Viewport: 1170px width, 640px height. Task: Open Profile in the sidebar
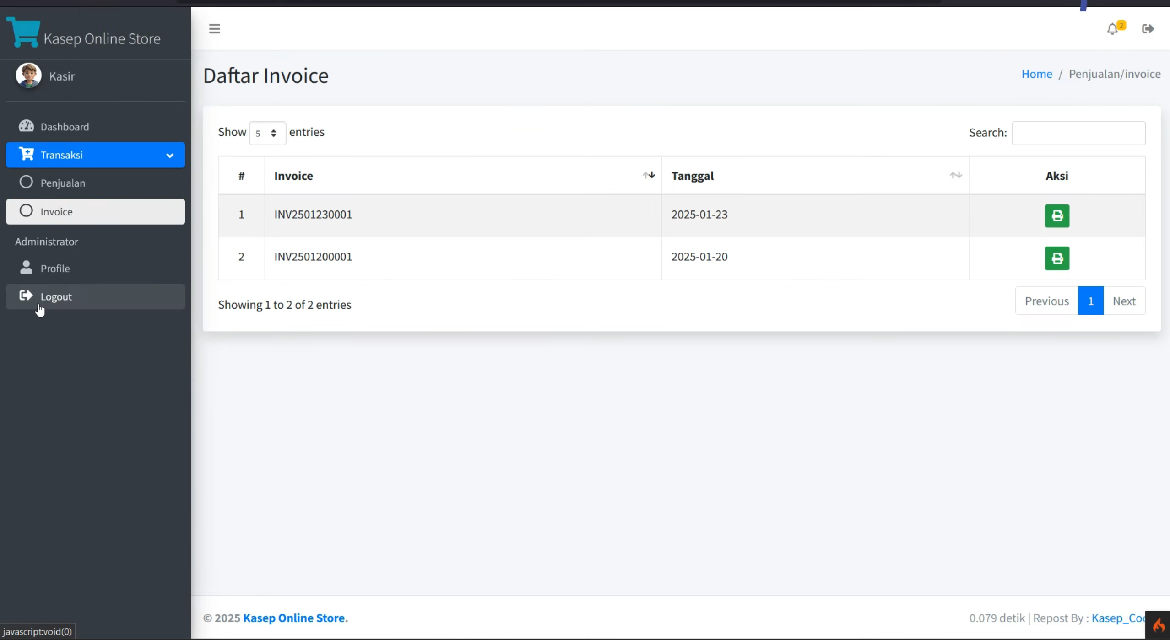click(x=96, y=269)
